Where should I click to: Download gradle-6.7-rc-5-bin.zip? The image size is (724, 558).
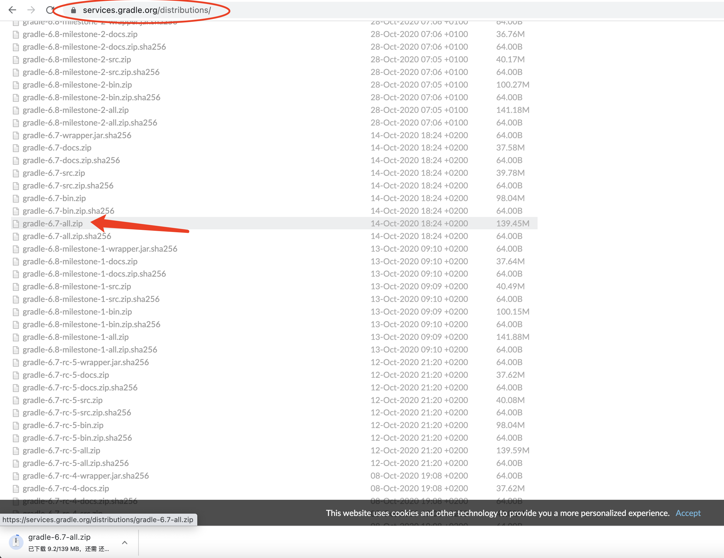63,425
